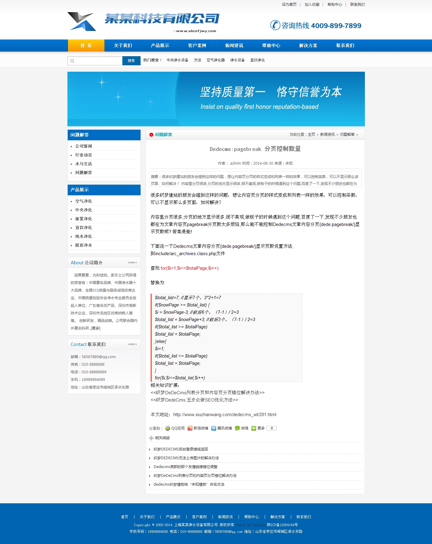Click the green 更多 plus share icon
Viewport: 432px width, 544px height.
(254, 428)
